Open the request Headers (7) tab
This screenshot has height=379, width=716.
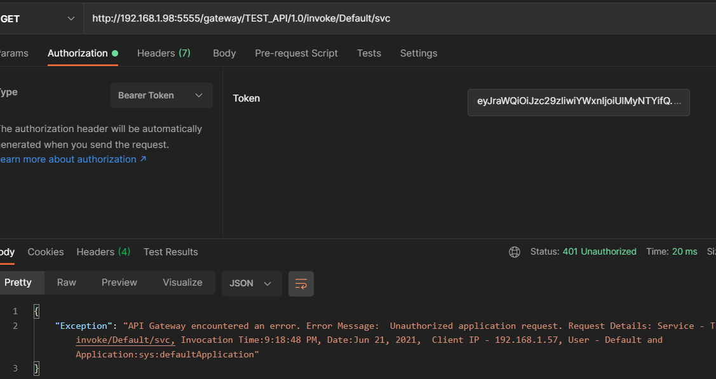coord(163,53)
